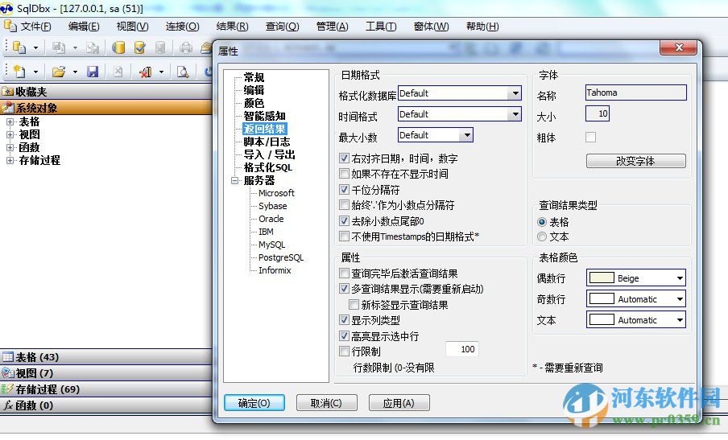Click the greyed-out save copy icon

point(59,47)
